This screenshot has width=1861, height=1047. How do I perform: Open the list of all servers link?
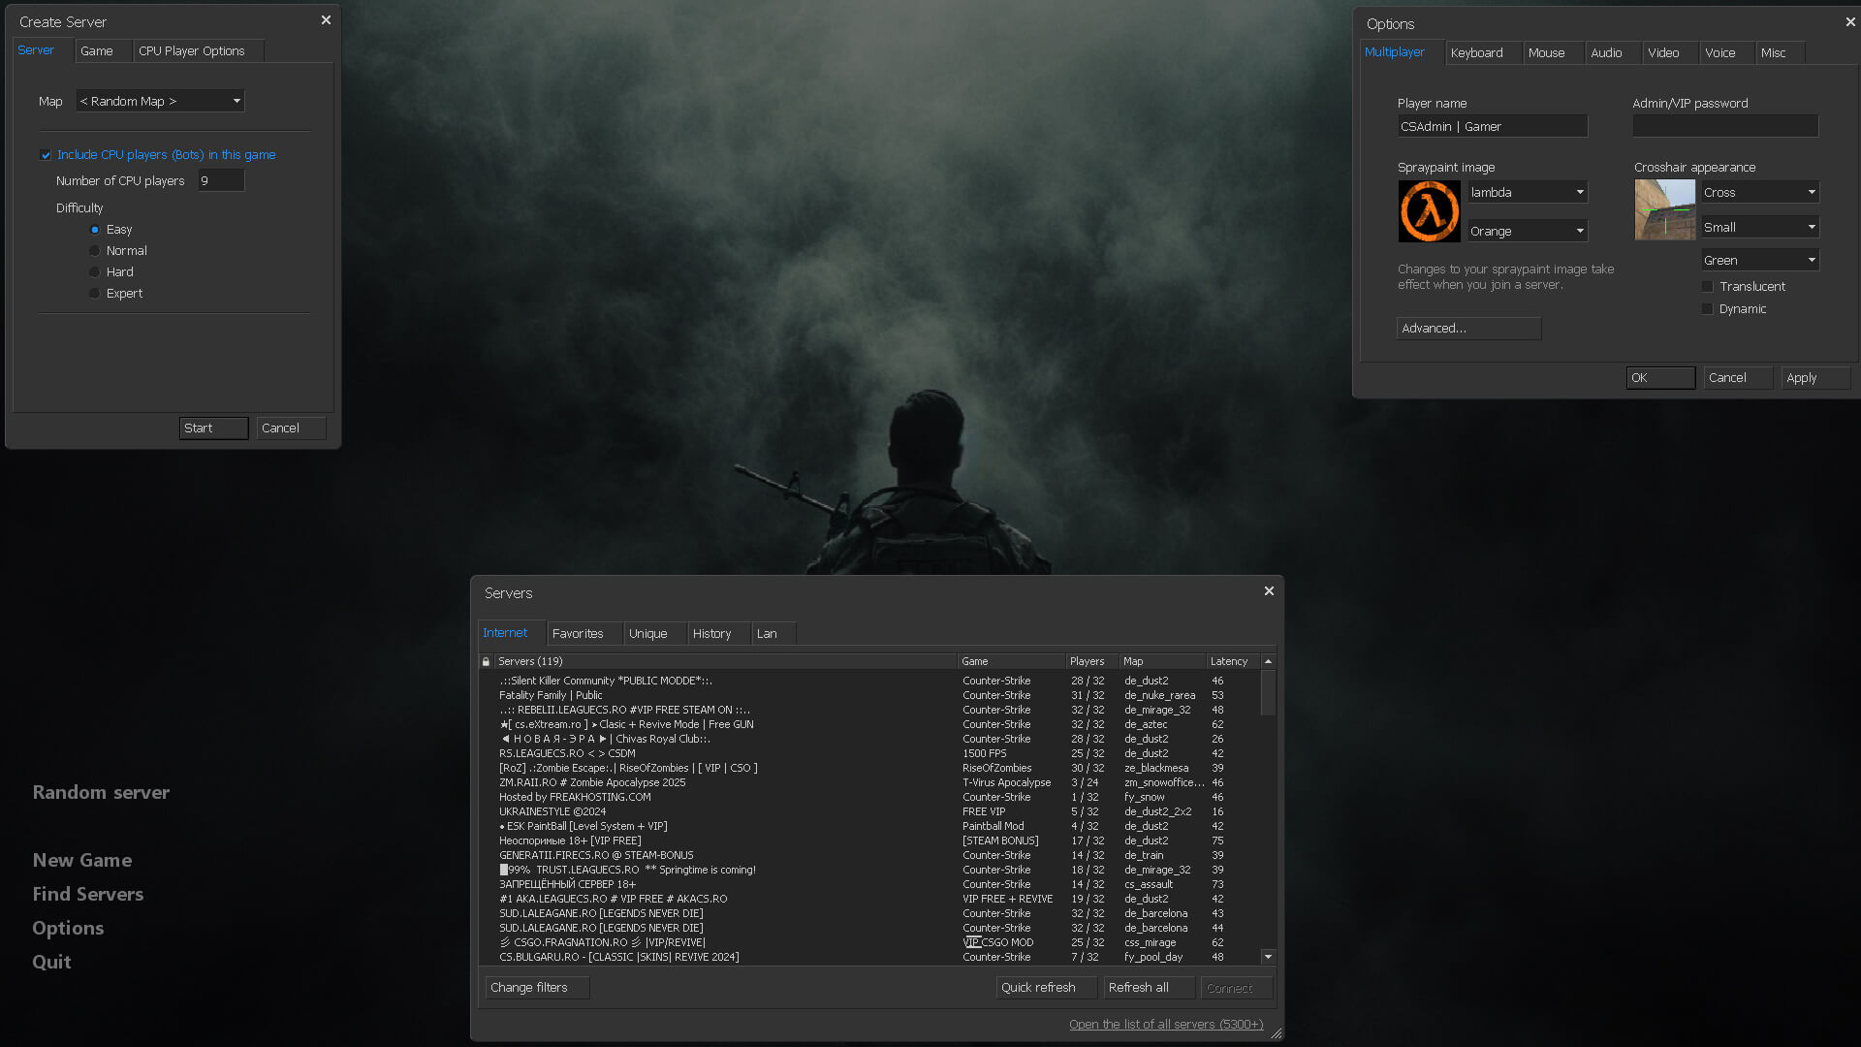[1166, 1025]
